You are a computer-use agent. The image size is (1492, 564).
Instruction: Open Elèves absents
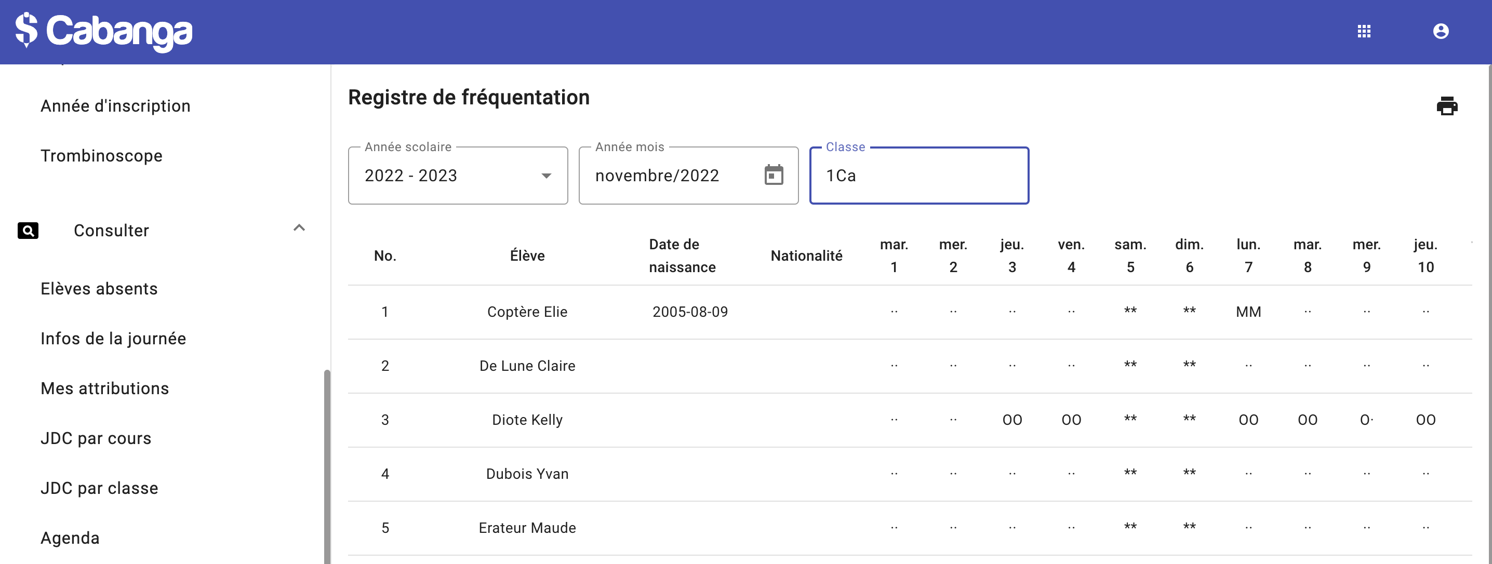pos(99,288)
